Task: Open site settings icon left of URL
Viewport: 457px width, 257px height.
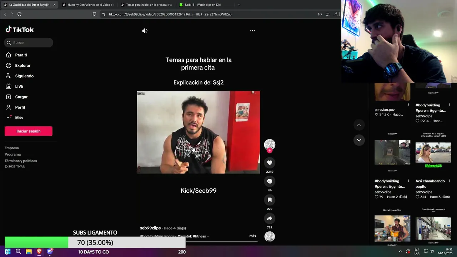Action: tap(104, 14)
